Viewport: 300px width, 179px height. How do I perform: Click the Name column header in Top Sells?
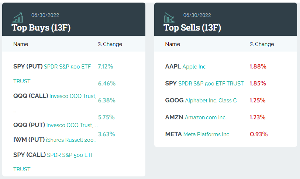coord(173,44)
